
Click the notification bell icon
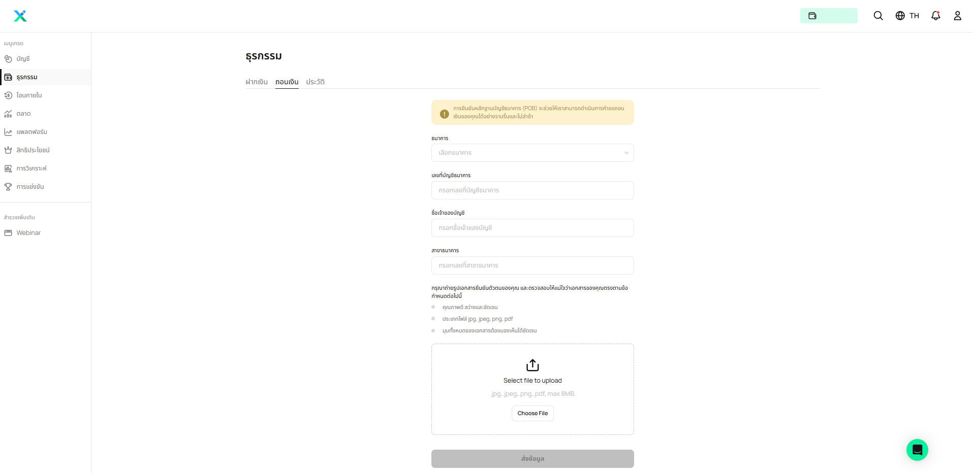pyautogui.click(x=935, y=16)
